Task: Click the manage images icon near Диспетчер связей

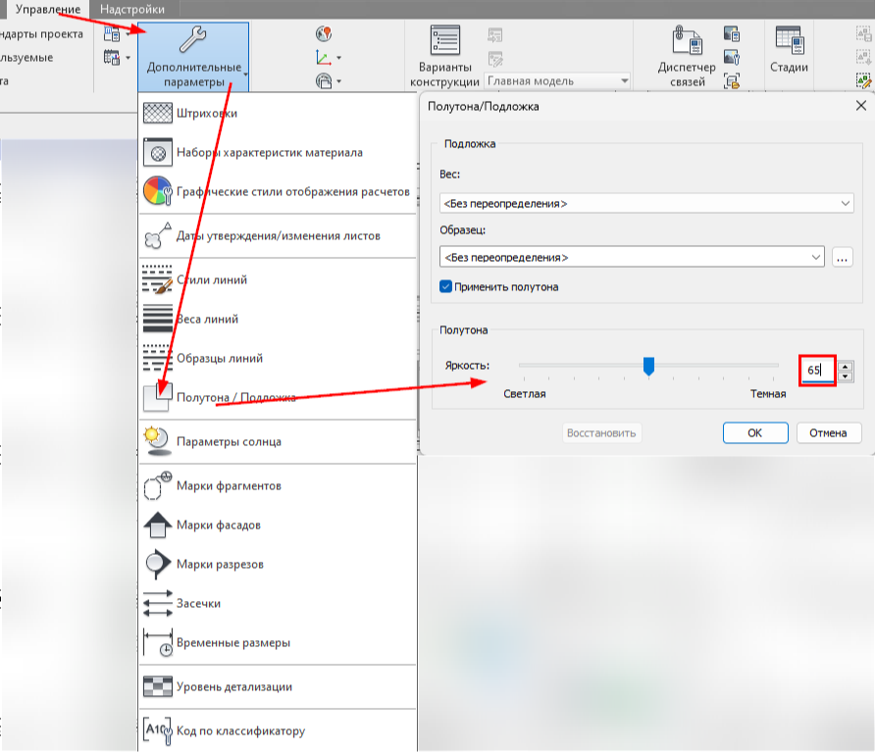Action: click(x=732, y=58)
